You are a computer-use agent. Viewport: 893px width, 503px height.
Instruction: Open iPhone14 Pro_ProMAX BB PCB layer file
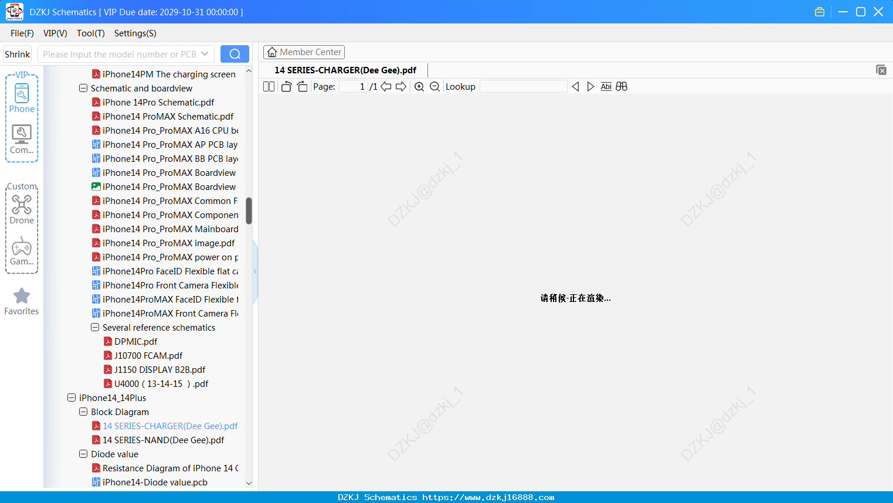pyautogui.click(x=165, y=159)
